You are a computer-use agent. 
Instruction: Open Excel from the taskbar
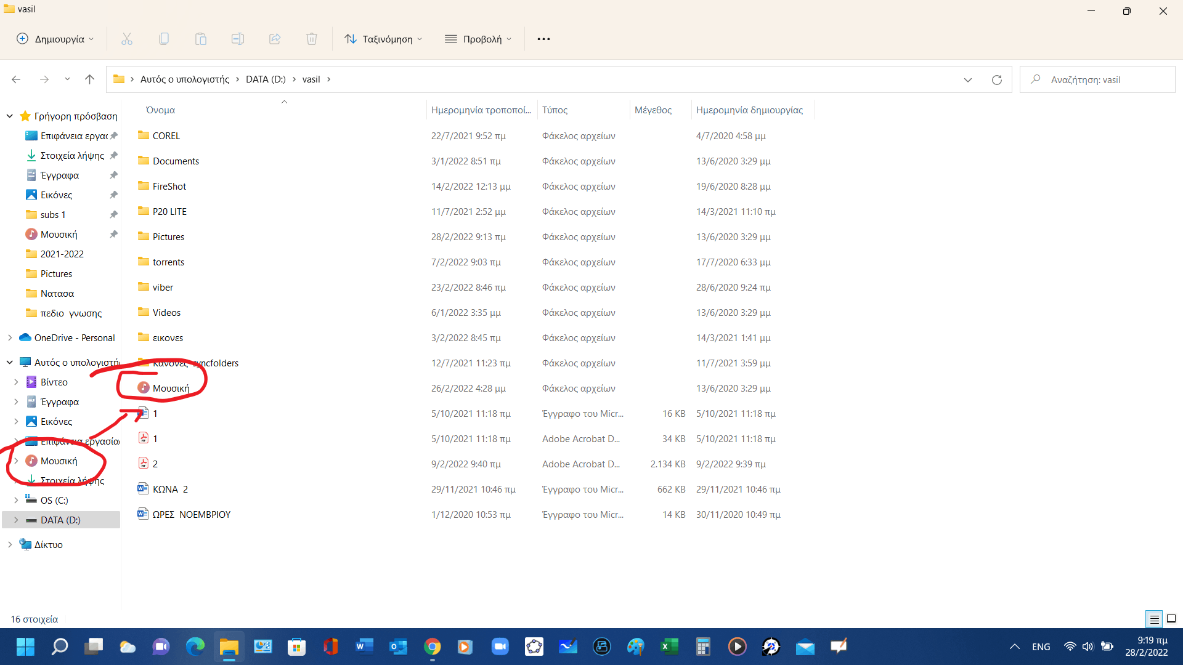point(670,646)
